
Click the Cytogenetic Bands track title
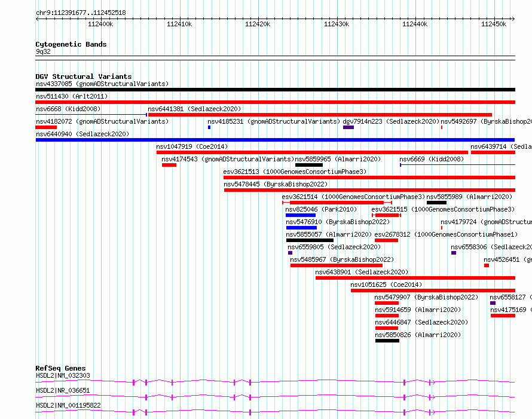coord(71,44)
